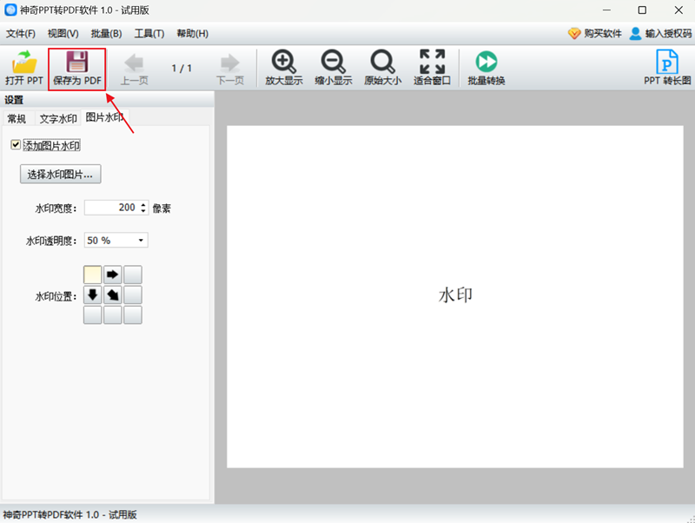Click 购买软件 diamond icon
Viewport: 695px width, 523px height.
[x=574, y=34]
